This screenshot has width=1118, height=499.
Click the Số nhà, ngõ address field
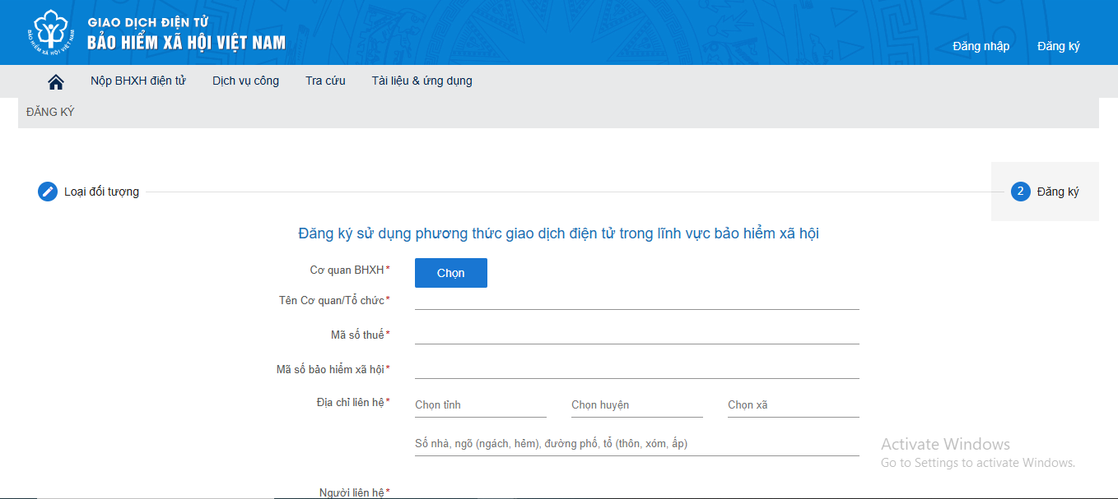637,444
